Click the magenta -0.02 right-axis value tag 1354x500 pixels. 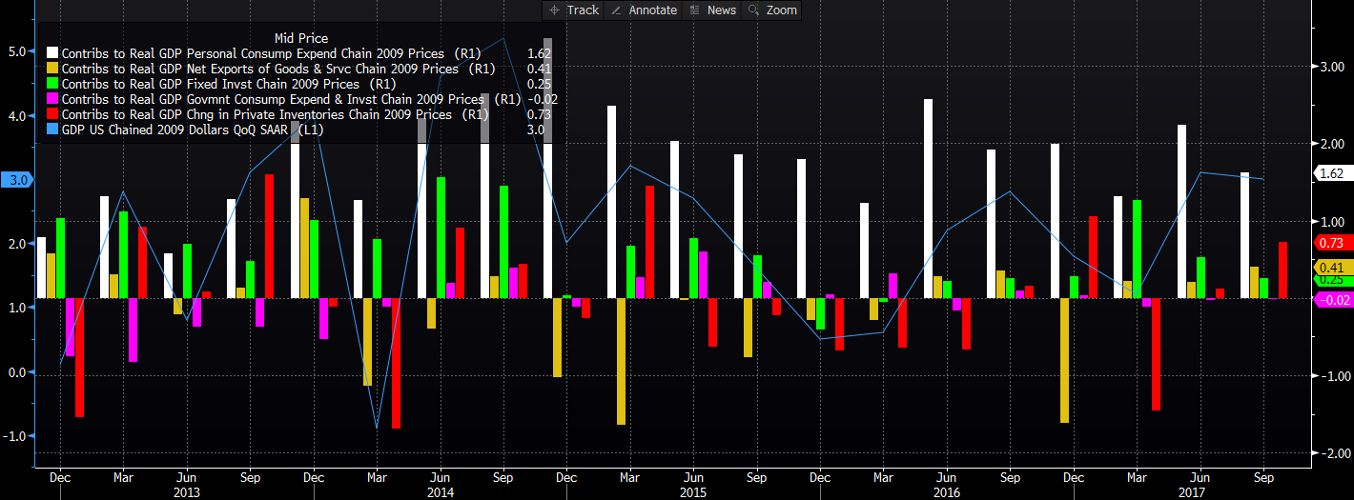coord(1332,300)
